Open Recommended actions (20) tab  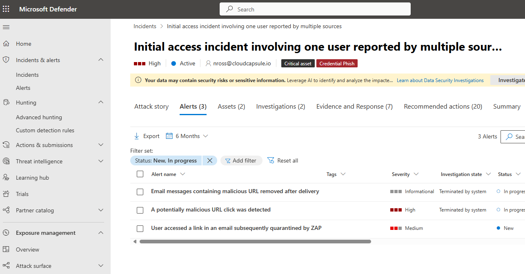(x=443, y=107)
